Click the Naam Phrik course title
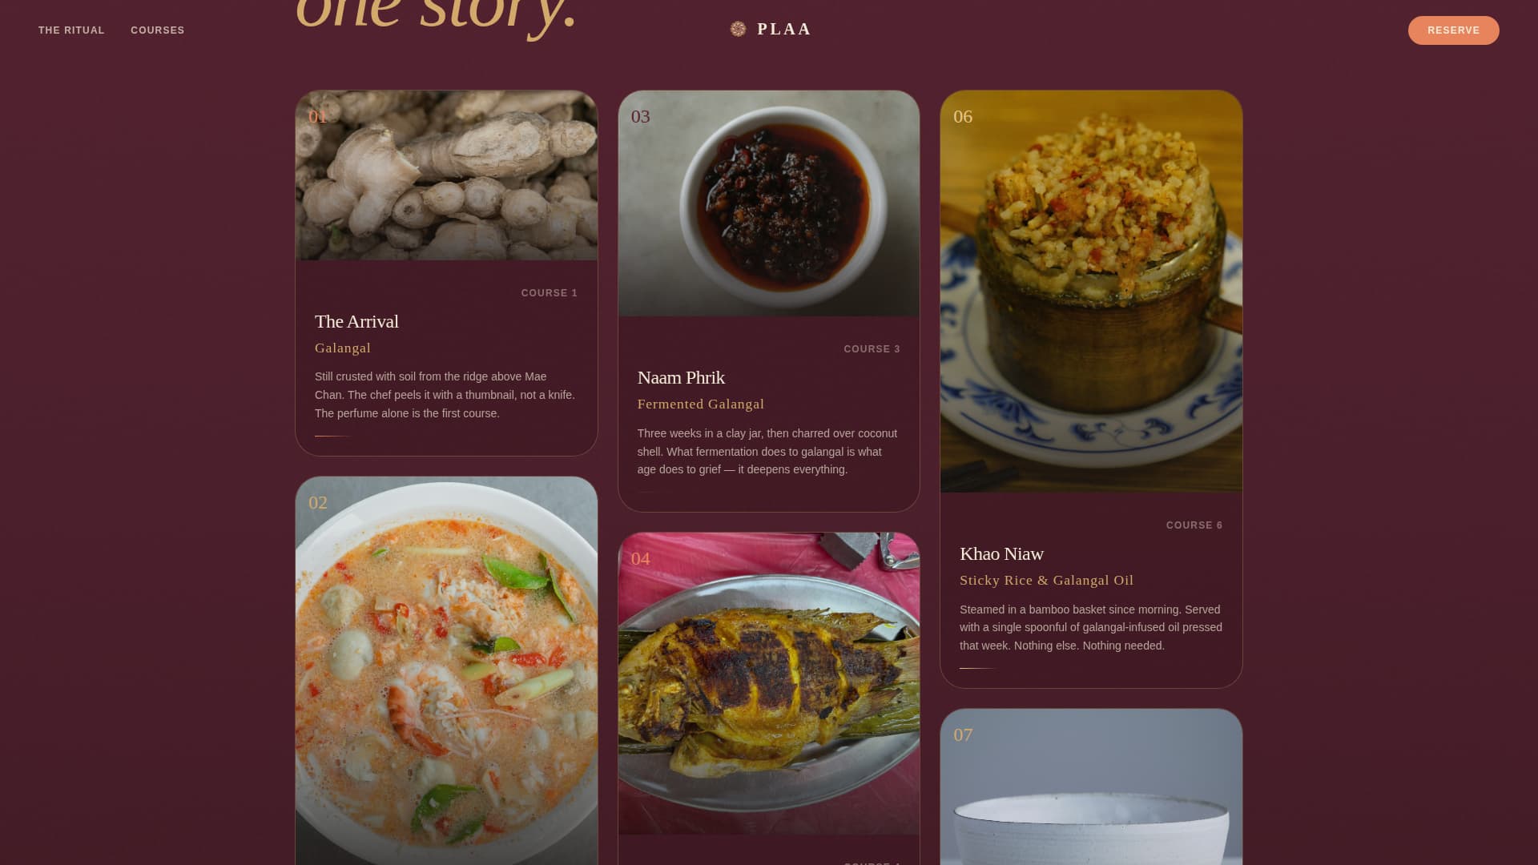 point(681,378)
